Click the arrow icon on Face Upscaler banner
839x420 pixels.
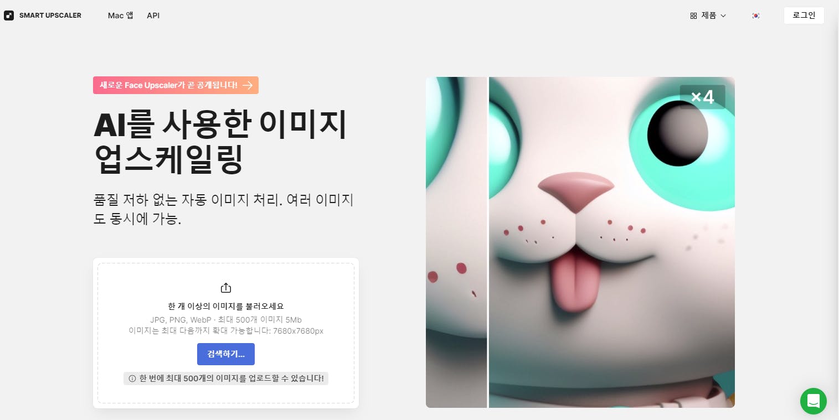pyautogui.click(x=248, y=85)
